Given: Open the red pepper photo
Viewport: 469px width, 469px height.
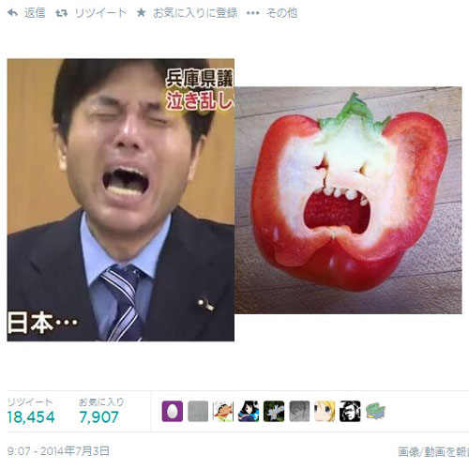Looking at the screenshot, I should (x=348, y=200).
